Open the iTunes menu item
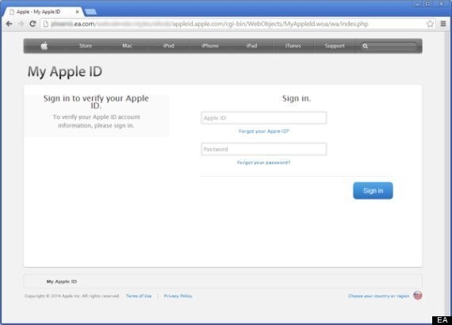 pos(293,46)
